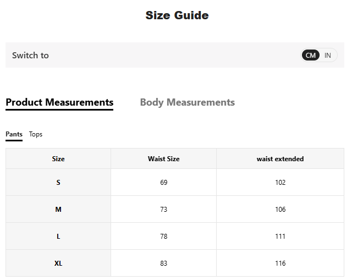Select the XL size row label
The width and height of the screenshot is (352, 280).
[58, 263]
